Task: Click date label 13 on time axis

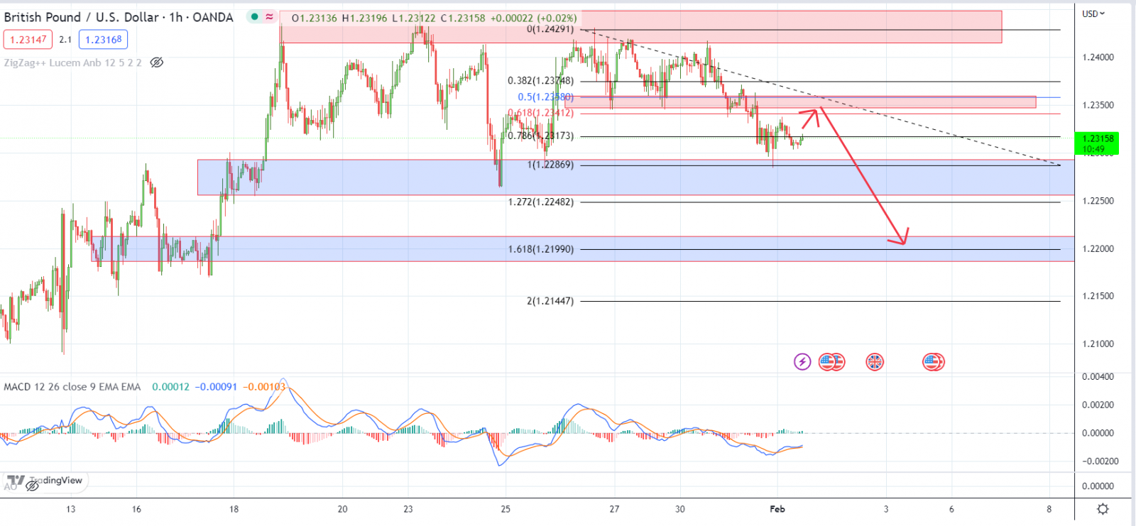Action: [70, 509]
